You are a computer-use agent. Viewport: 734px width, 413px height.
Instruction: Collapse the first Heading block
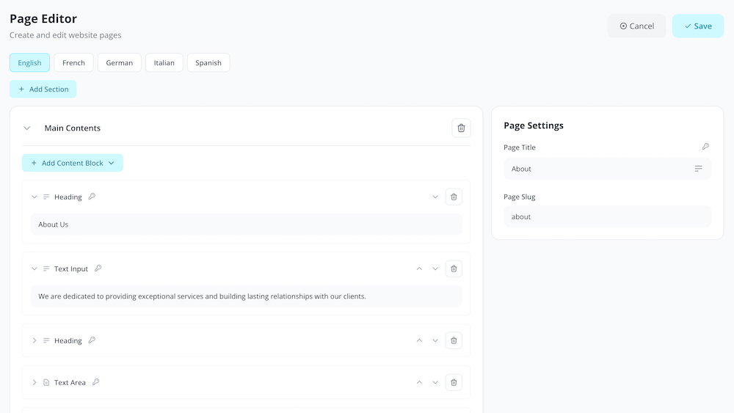click(34, 197)
